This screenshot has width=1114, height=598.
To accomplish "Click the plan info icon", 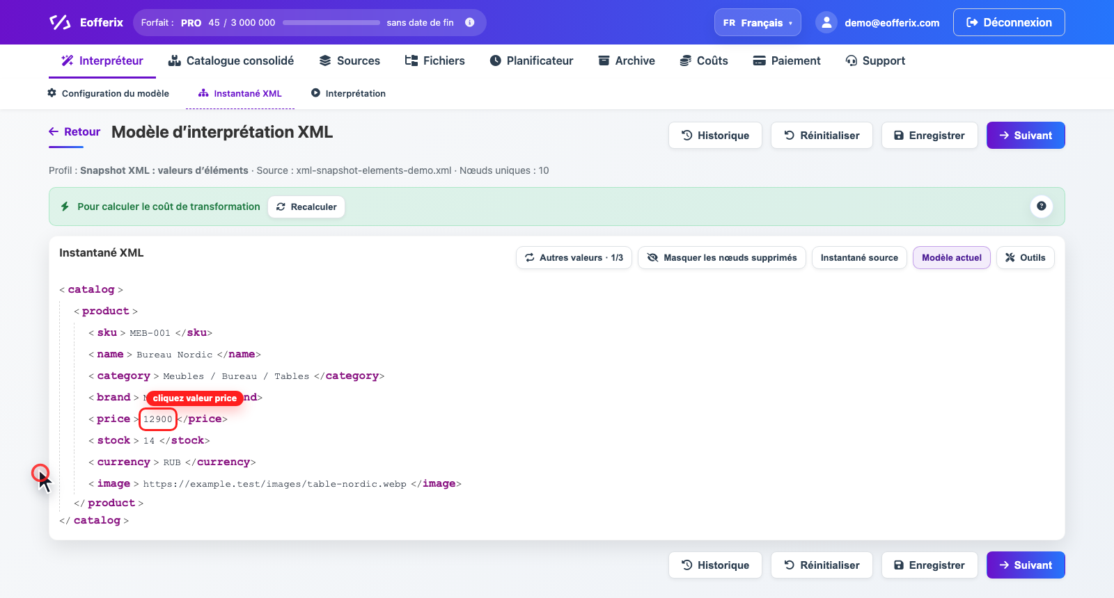I will pyautogui.click(x=470, y=22).
